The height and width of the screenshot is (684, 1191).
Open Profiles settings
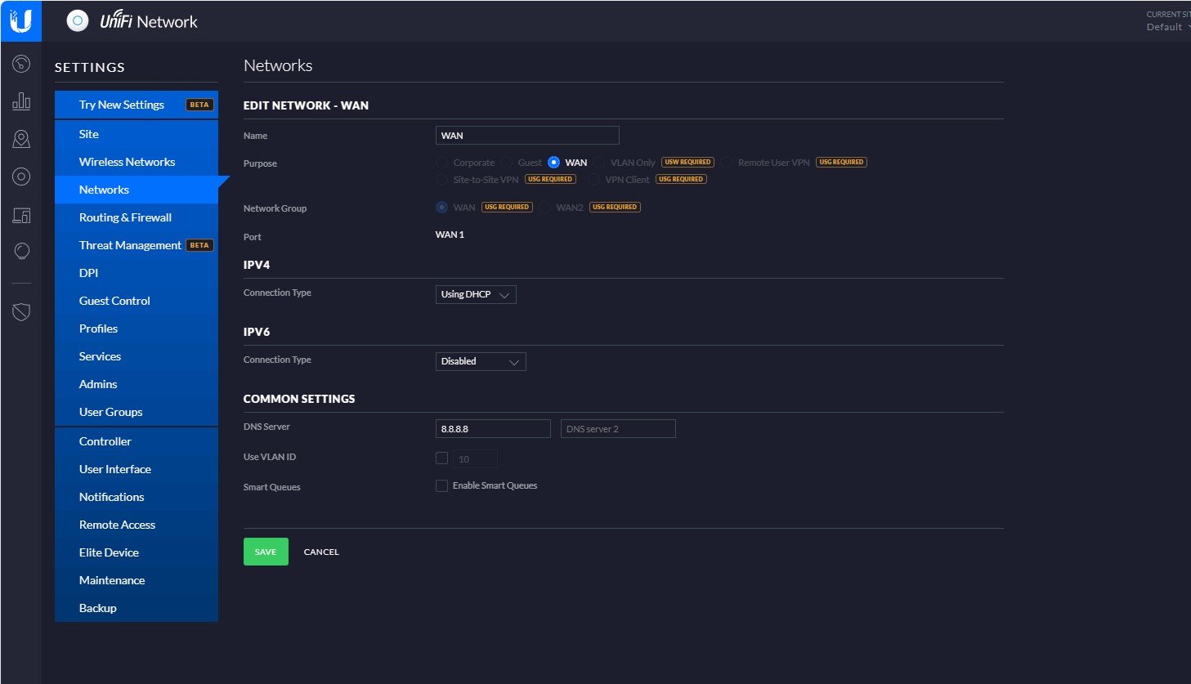137,329
